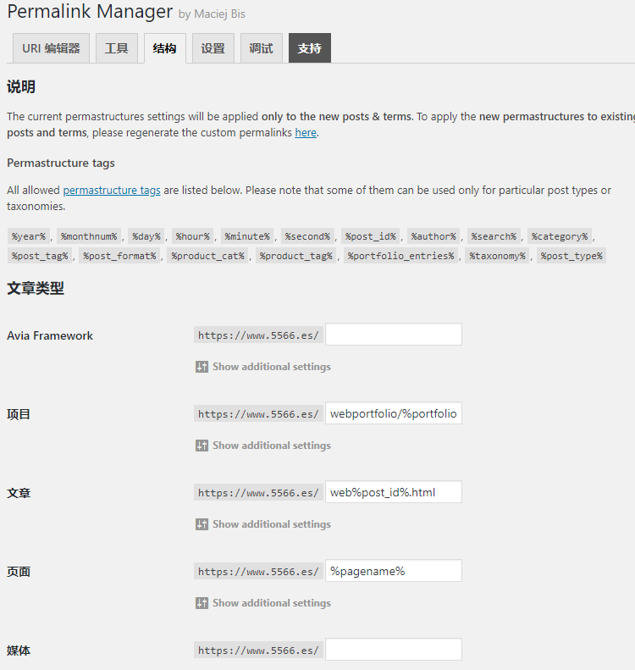Open the URI 编辑器 tab

click(51, 48)
